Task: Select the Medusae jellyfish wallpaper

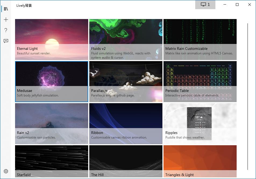Action: click(52, 82)
